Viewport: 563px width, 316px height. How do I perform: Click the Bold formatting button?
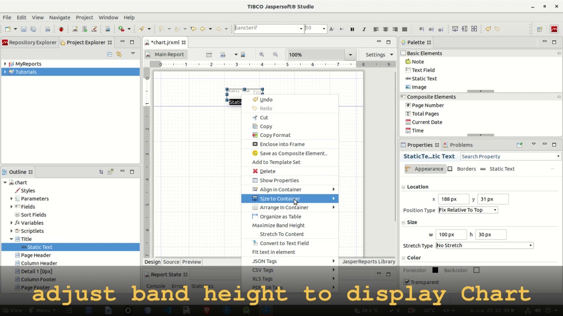[352, 29]
